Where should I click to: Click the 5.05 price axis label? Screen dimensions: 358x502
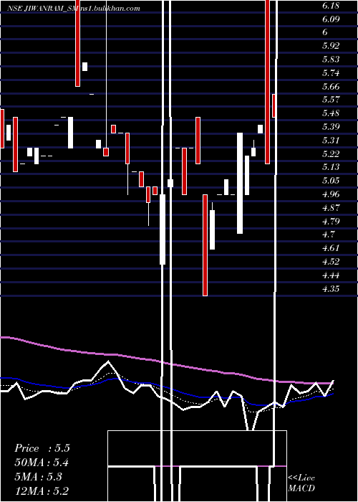coord(331,181)
